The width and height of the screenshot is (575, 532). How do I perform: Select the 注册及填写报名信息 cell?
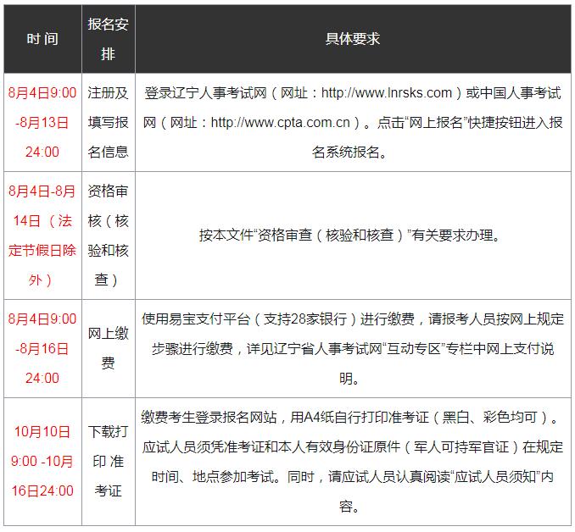click(108, 122)
